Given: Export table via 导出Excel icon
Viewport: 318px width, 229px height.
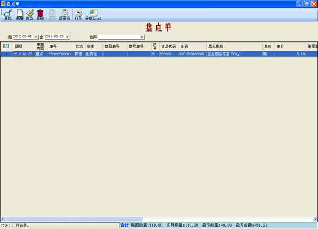Looking at the screenshot, I should click(x=93, y=14).
